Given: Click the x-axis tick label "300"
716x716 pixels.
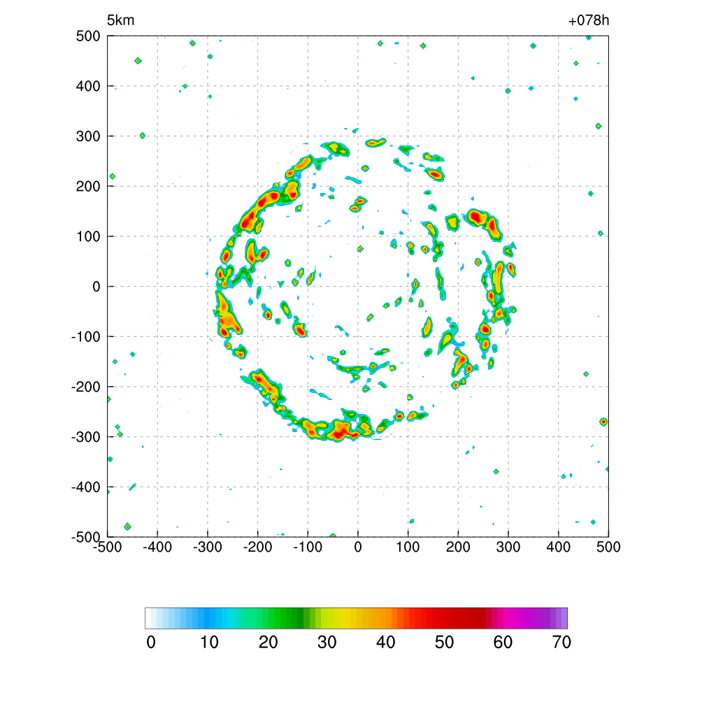Looking at the screenshot, I should point(508,547).
